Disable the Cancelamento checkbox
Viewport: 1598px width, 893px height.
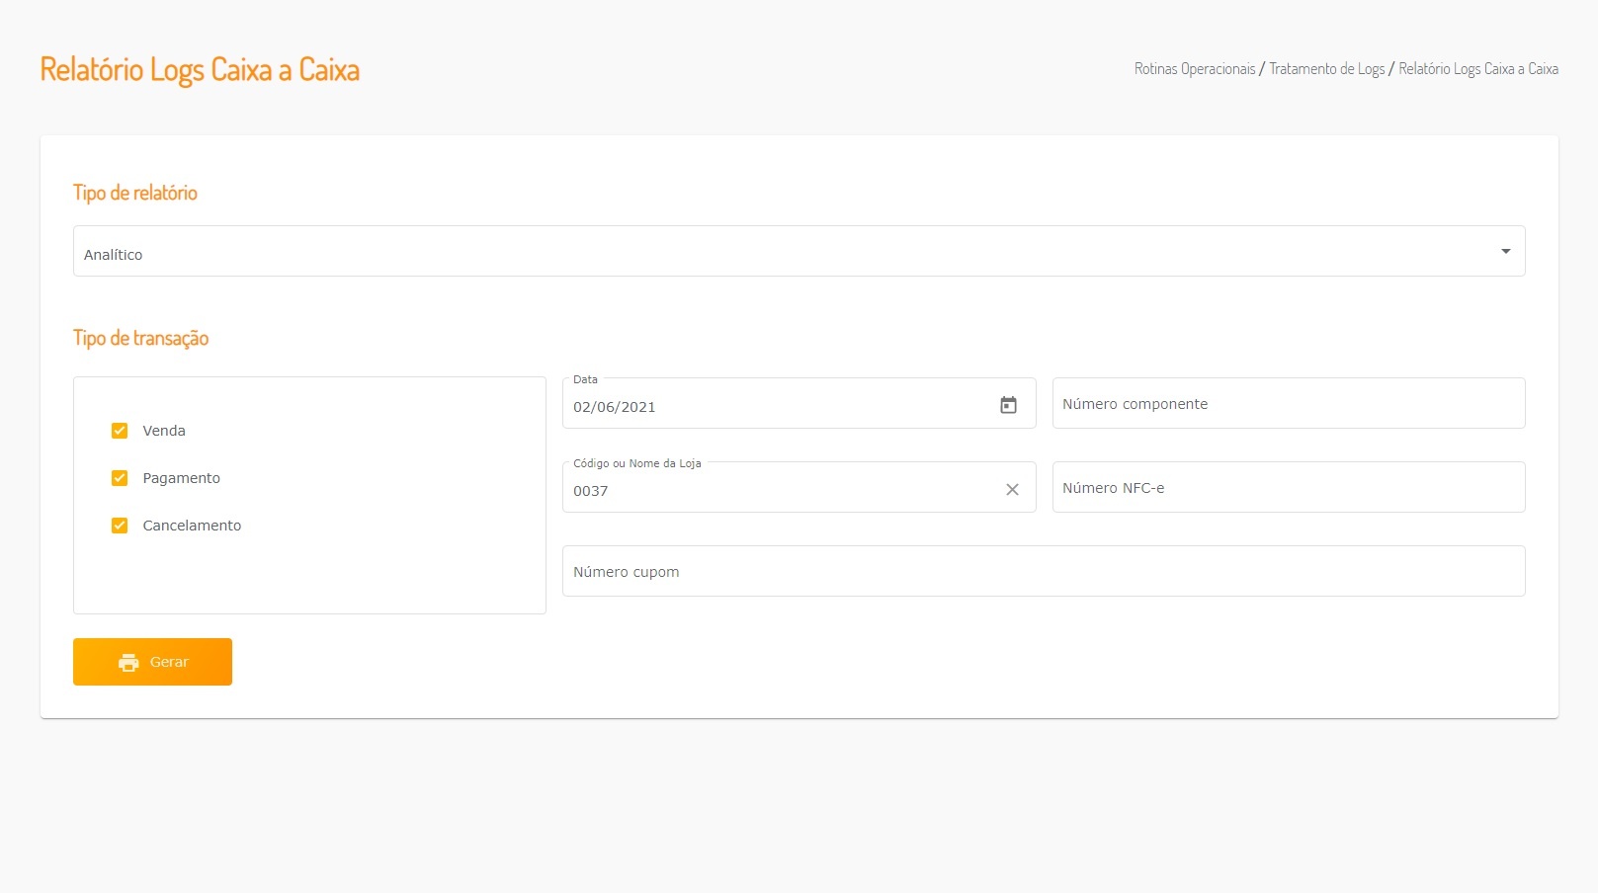point(120,526)
